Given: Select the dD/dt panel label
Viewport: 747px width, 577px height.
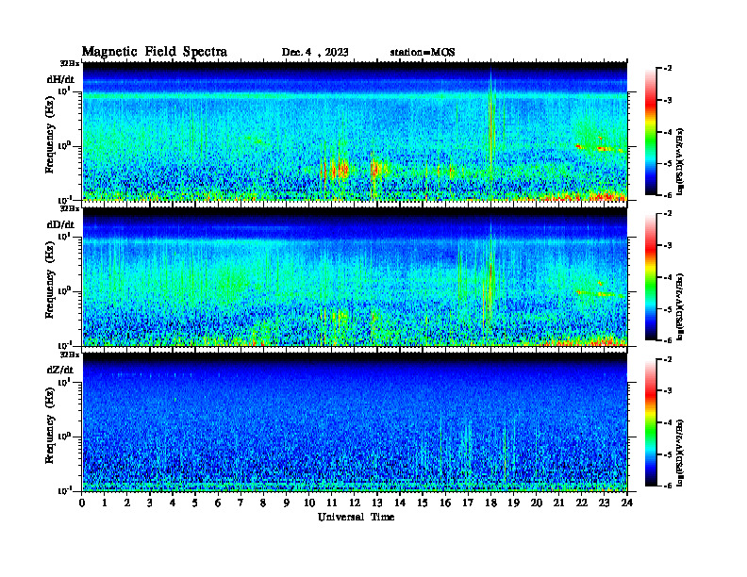Looking at the screenshot, I should [60, 224].
